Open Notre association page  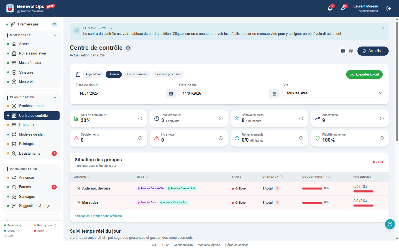point(32,53)
